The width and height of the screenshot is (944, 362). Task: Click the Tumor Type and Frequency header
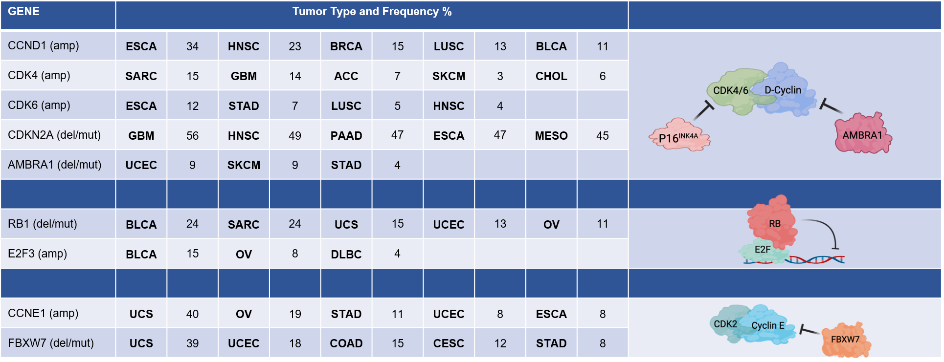pyautogui.click(x=372, y=12)
